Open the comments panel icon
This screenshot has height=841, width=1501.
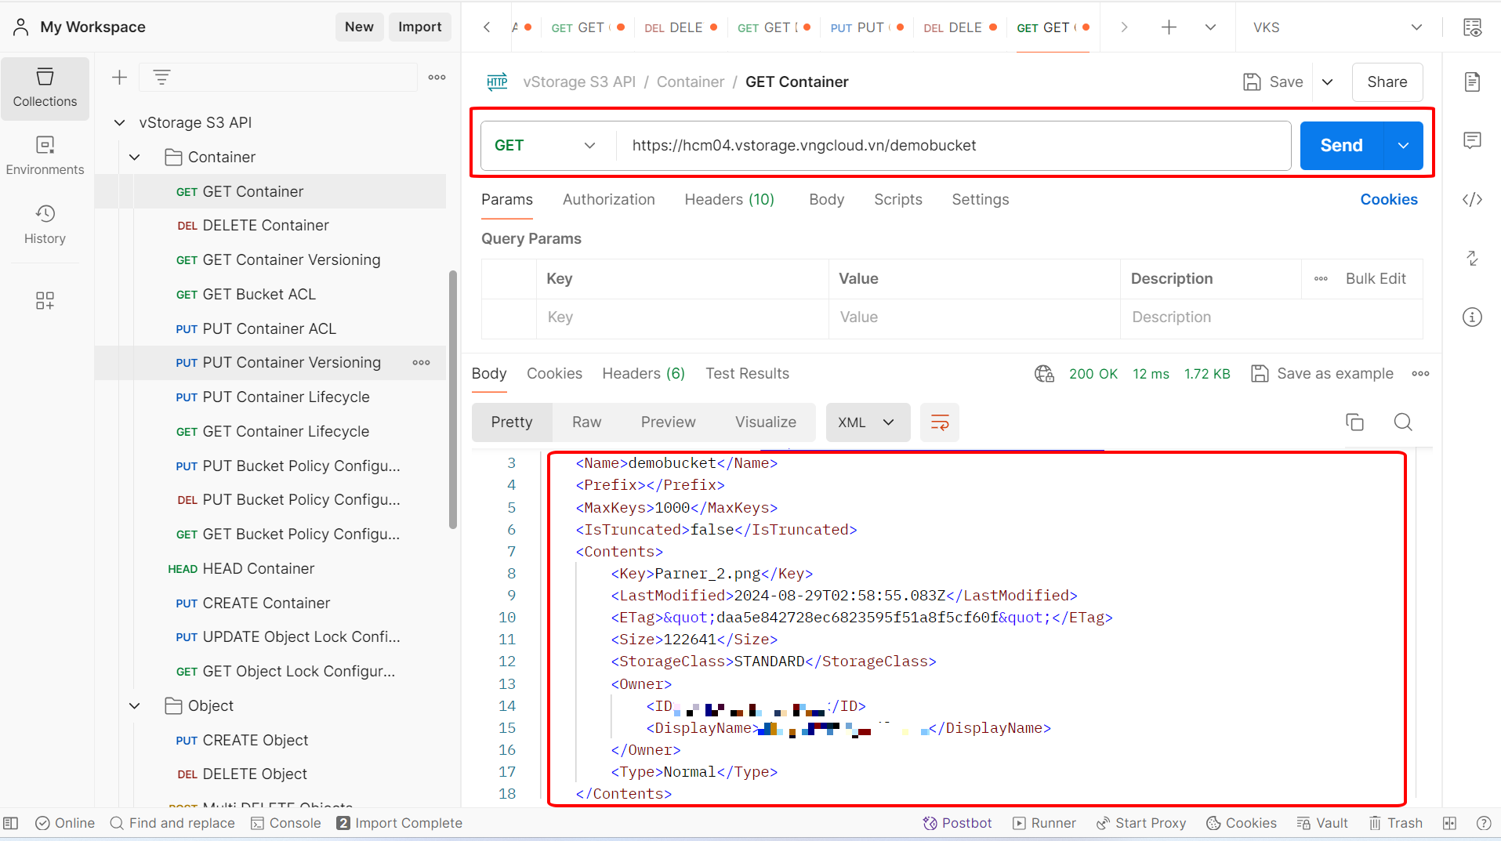(1472, 141)
